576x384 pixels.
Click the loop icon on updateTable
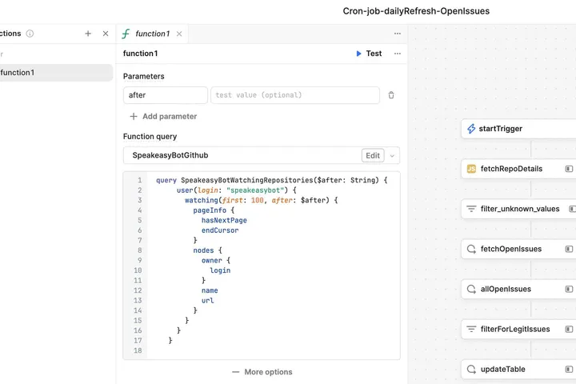[x=471, y=369]
